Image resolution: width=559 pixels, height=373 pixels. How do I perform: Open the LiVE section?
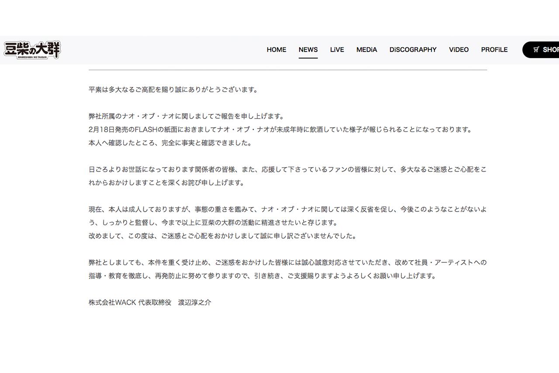337,50
